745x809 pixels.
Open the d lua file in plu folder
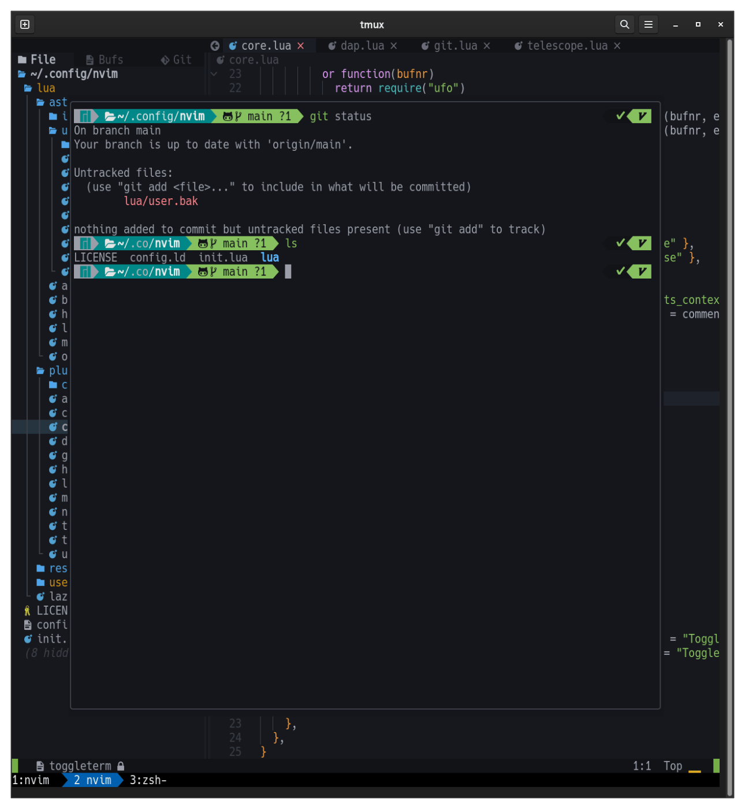58,441
